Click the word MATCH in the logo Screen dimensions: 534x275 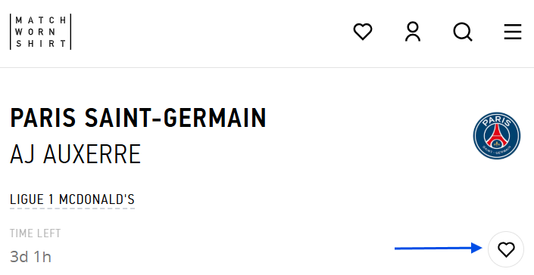pyautogui.click(x=41, y=20)
